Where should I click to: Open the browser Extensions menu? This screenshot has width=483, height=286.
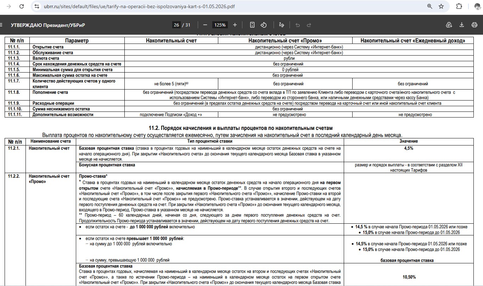(459, 6)
